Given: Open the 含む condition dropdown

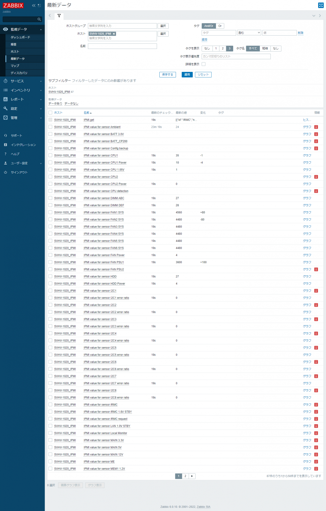Looking at the screenshot, I should (249, 33).
